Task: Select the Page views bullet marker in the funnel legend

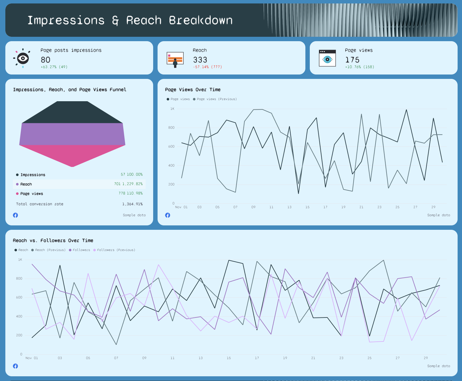Action: click(x=17, y=193)
